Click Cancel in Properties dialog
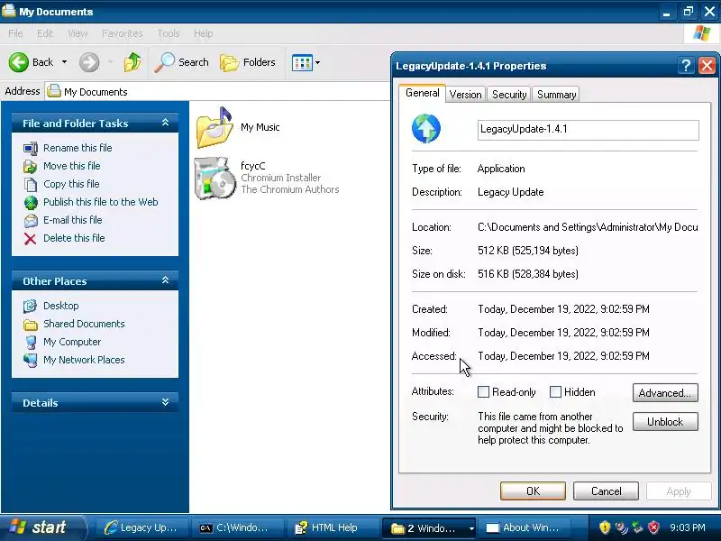This screenshot has width=721, height=541. click(606, 491)
